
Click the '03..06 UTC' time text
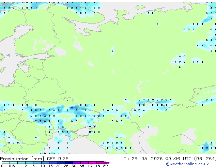point(179,159)
